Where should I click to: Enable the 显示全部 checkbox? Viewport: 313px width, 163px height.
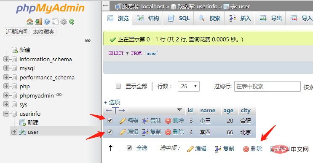point(118,86)
